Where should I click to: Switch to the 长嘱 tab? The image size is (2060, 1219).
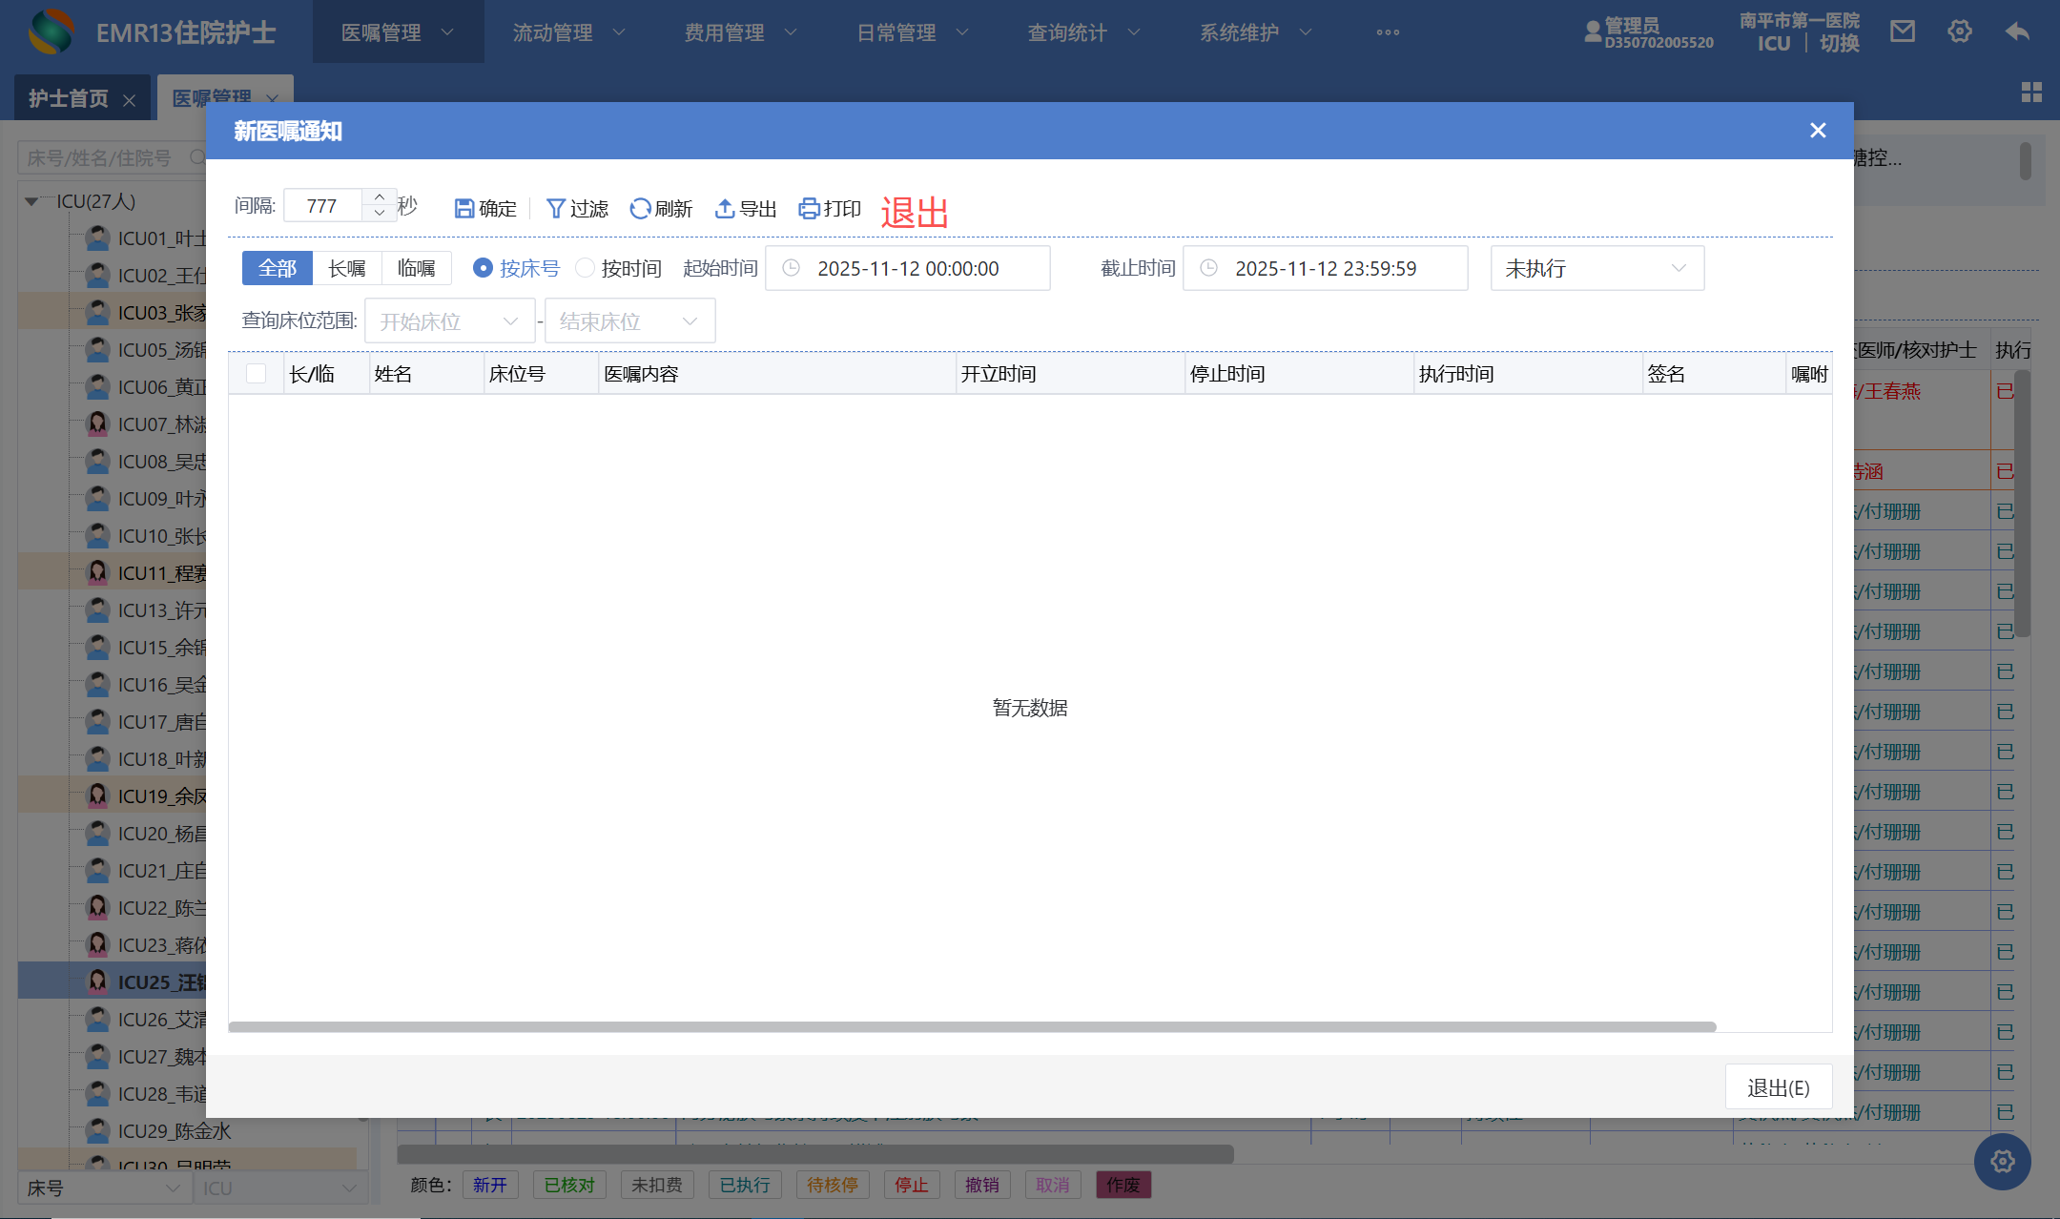pos(347,268)
